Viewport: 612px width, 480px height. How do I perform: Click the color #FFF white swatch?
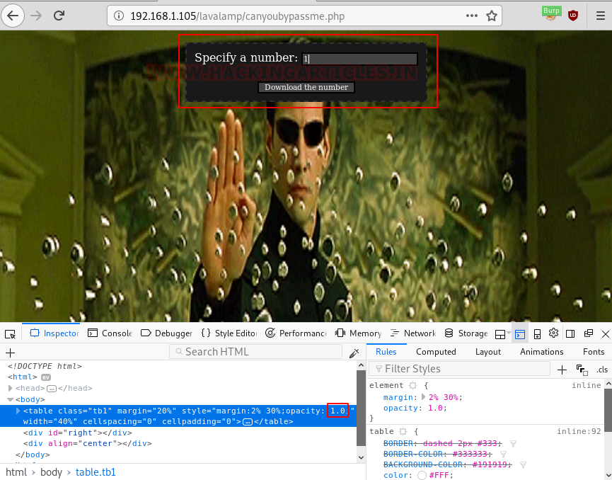(422, 475)
